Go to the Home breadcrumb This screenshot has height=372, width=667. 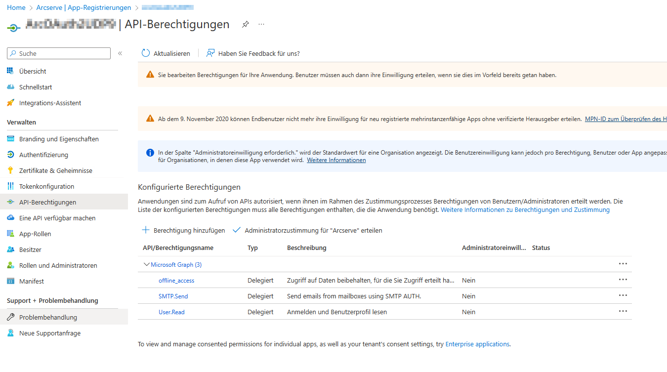point(16,7)
